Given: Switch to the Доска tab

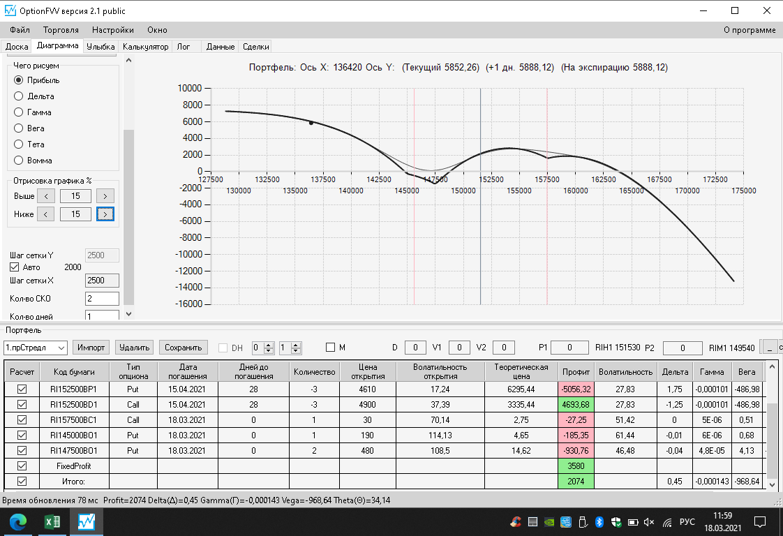Looking at the screenshot, I should pos(17,47).
